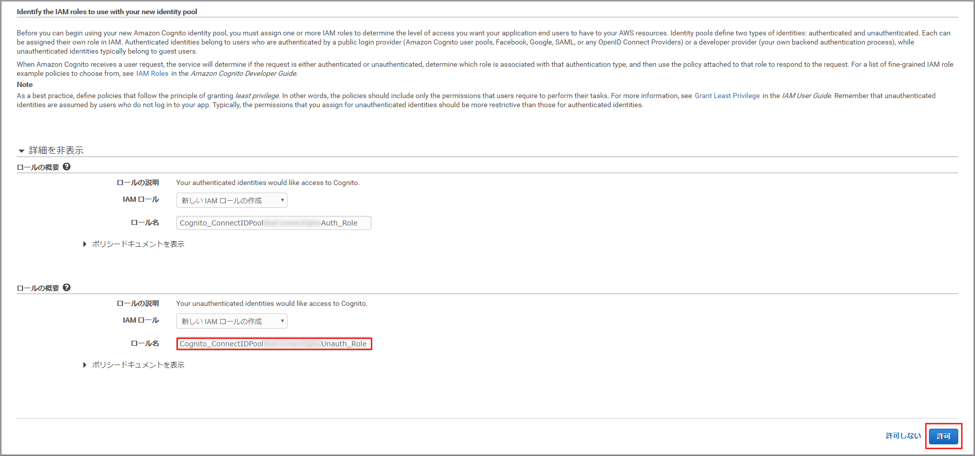Click the 許可しない link
Image resolution: width=975 pixels, height=456 pixels.
(903, 436)
